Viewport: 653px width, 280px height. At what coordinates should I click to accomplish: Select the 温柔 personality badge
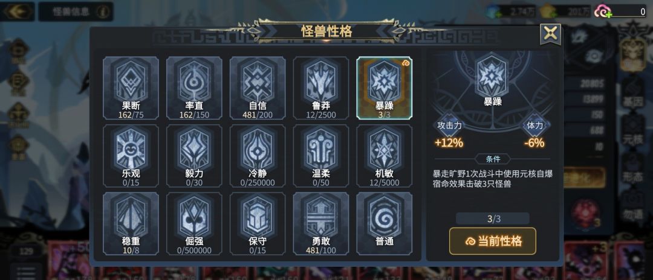coord(320,156)
